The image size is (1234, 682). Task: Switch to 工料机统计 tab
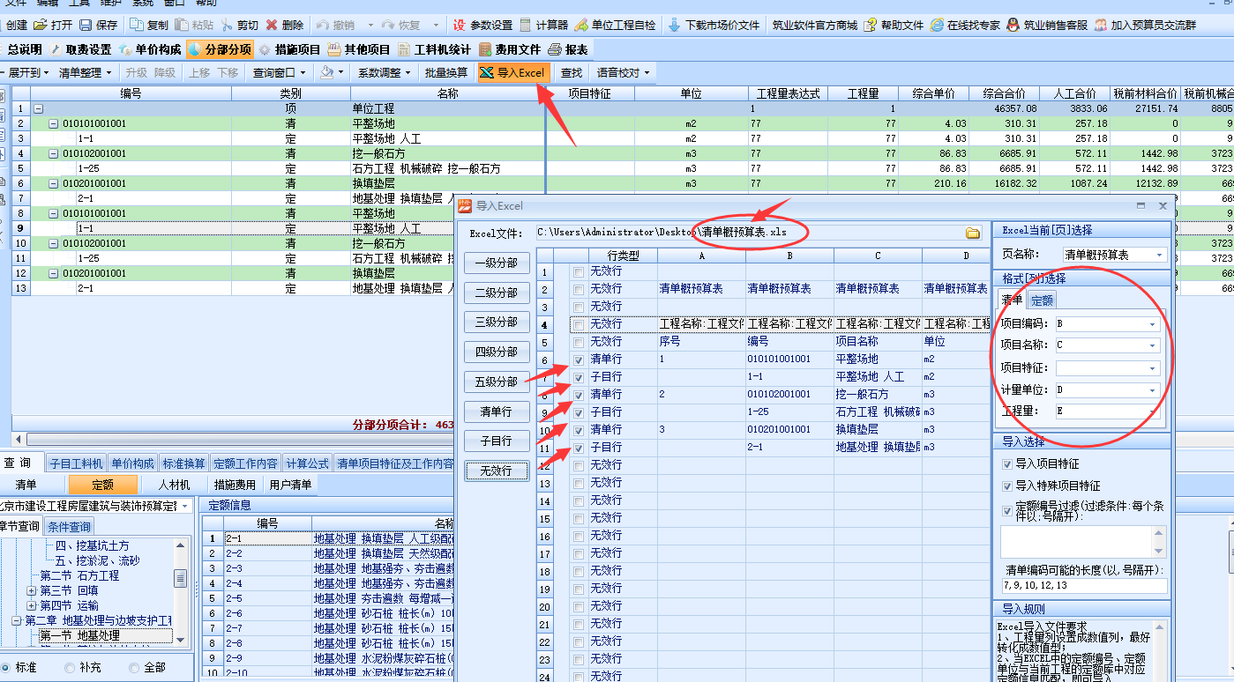pos(434,49)
